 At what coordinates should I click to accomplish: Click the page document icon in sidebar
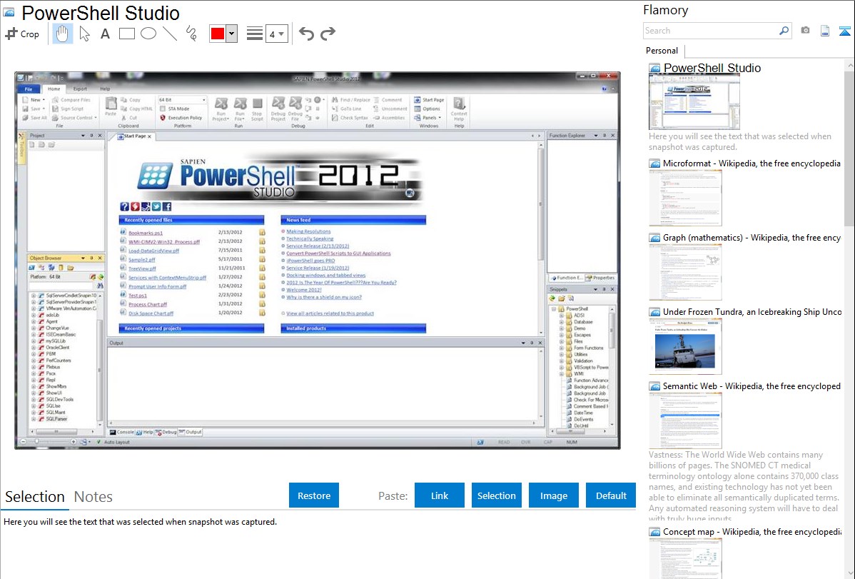coord(825,31)
